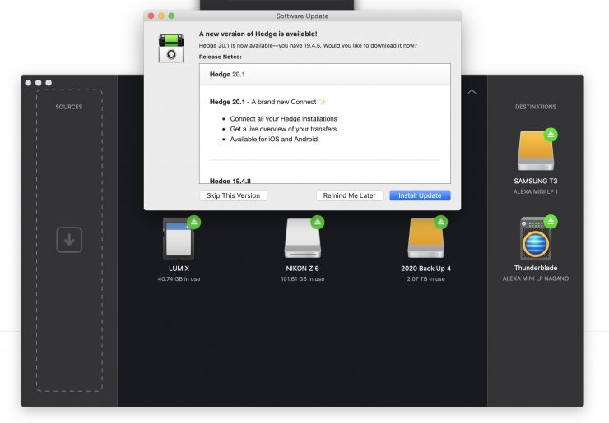Collapse panel using the up chevron
The height and width of the screenshot is (423, 609).
click(x=472, y=92)
